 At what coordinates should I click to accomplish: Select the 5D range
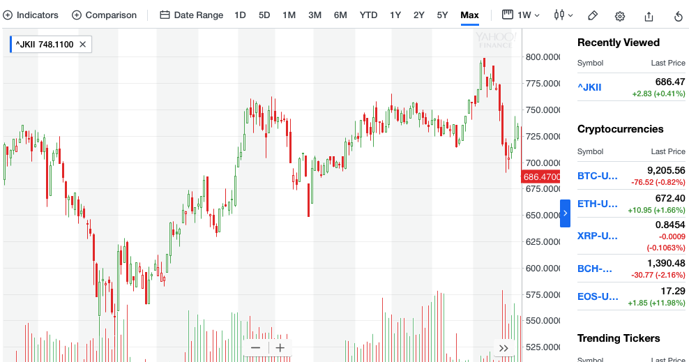(264, 15)
